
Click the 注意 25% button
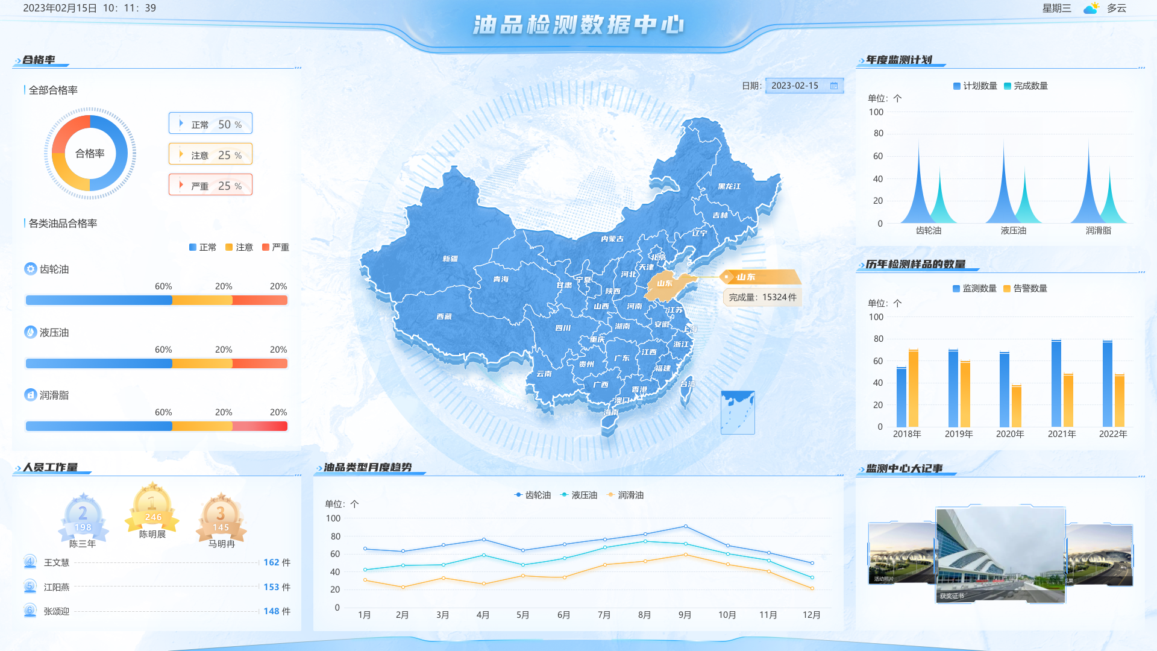click(210, 154)
